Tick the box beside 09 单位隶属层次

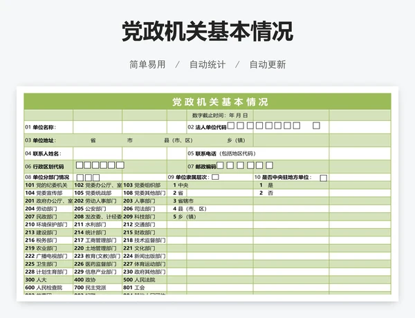(x=215, y=177)
